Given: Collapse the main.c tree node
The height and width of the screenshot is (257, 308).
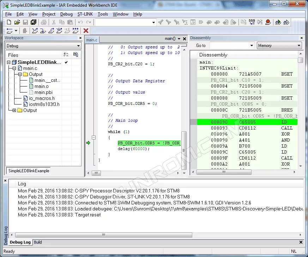Looking at the screenshot, I should pyautogui.click(x=14, y=68).
